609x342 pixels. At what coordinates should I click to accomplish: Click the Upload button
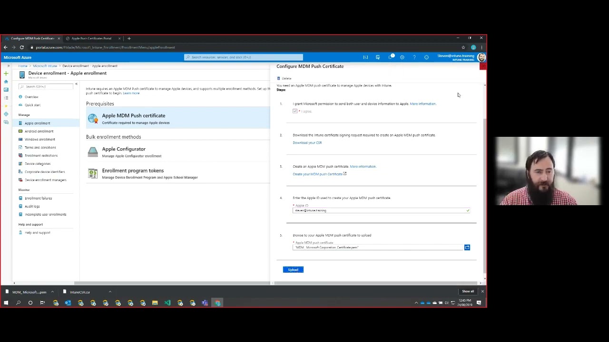click(293, 270)
